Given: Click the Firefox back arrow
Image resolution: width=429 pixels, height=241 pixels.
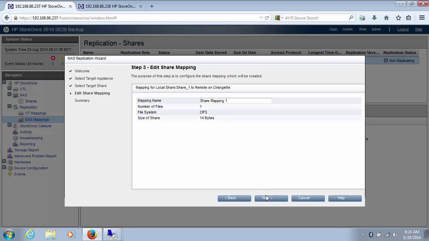Looking at the screenshot, I should [7, 18].
